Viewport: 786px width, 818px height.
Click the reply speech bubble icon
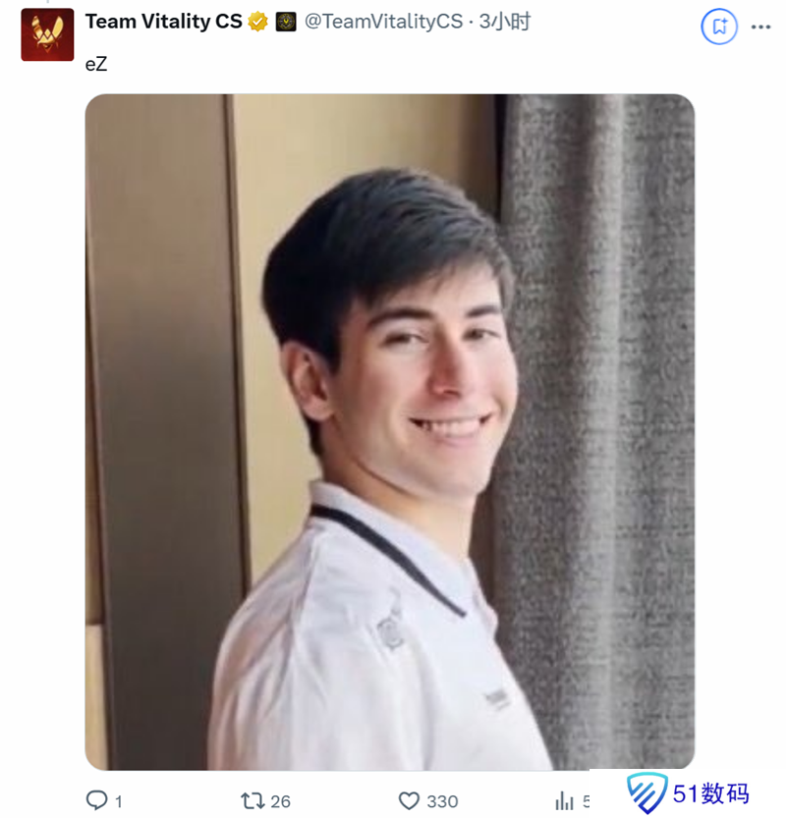(96, 799)
